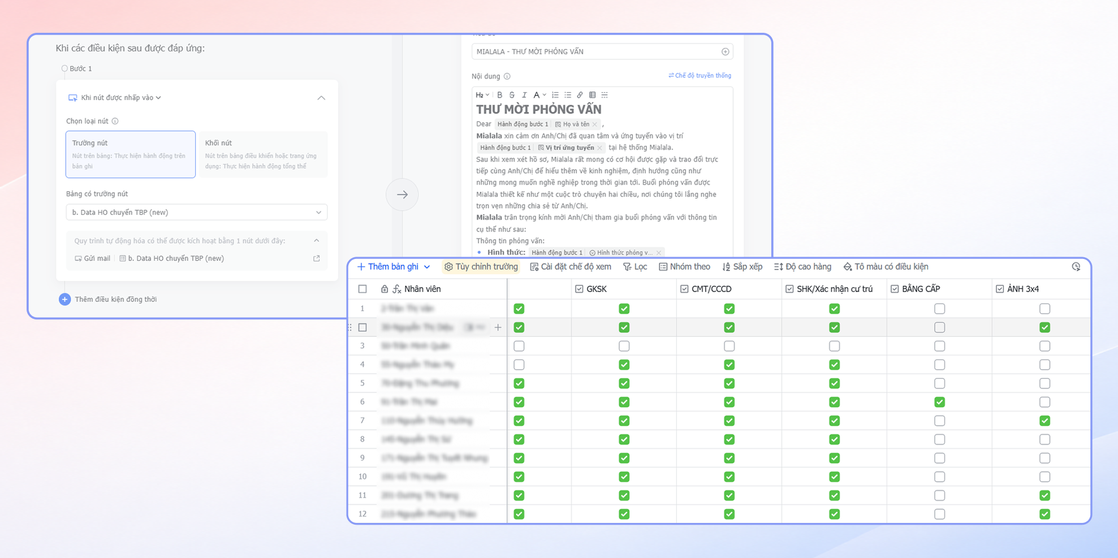The height and width of the screenshot is (558, 1118).
Task: Open the Lọc filter menu
Action: tap(635, 267)
